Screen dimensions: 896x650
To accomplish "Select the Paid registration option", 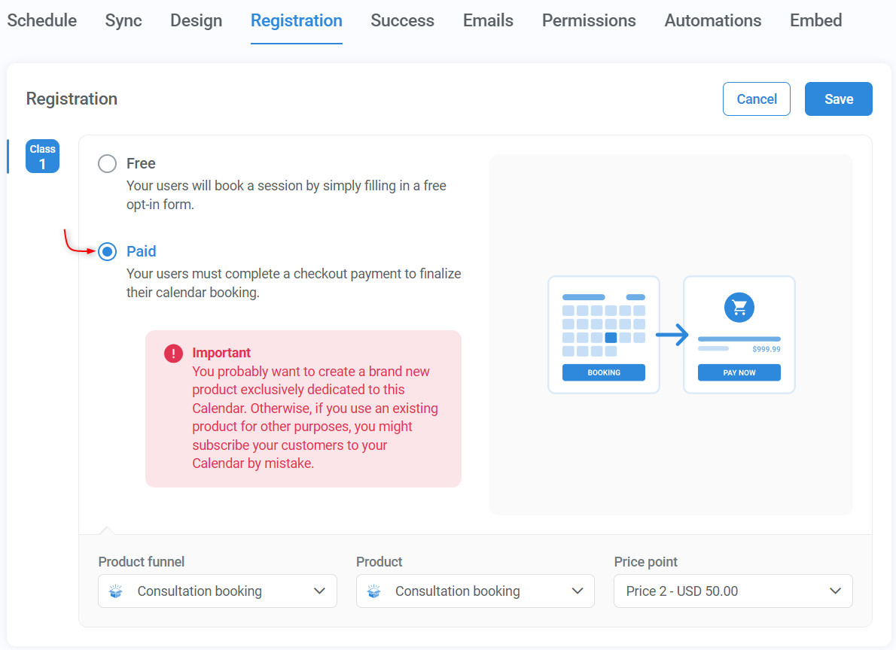I will [107, 251].
